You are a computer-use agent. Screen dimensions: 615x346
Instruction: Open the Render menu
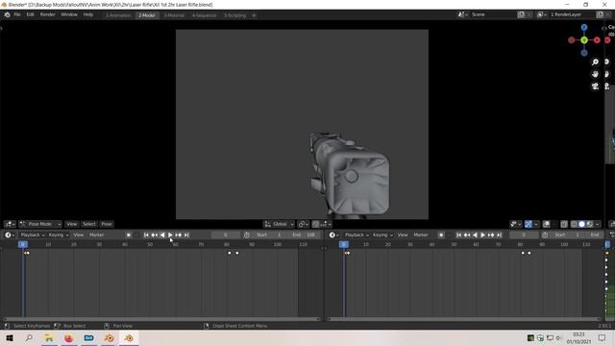(47, 14)
